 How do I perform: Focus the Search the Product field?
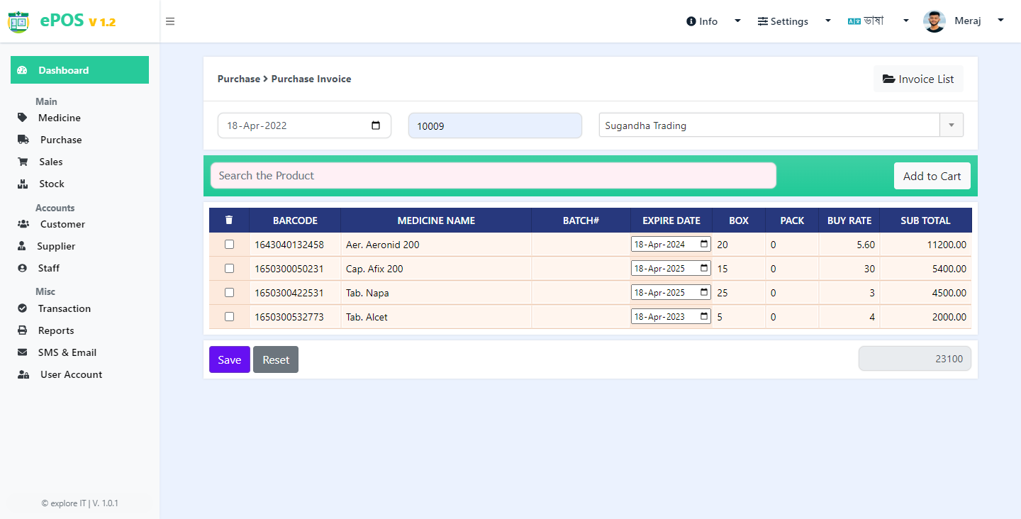[493, 176]
